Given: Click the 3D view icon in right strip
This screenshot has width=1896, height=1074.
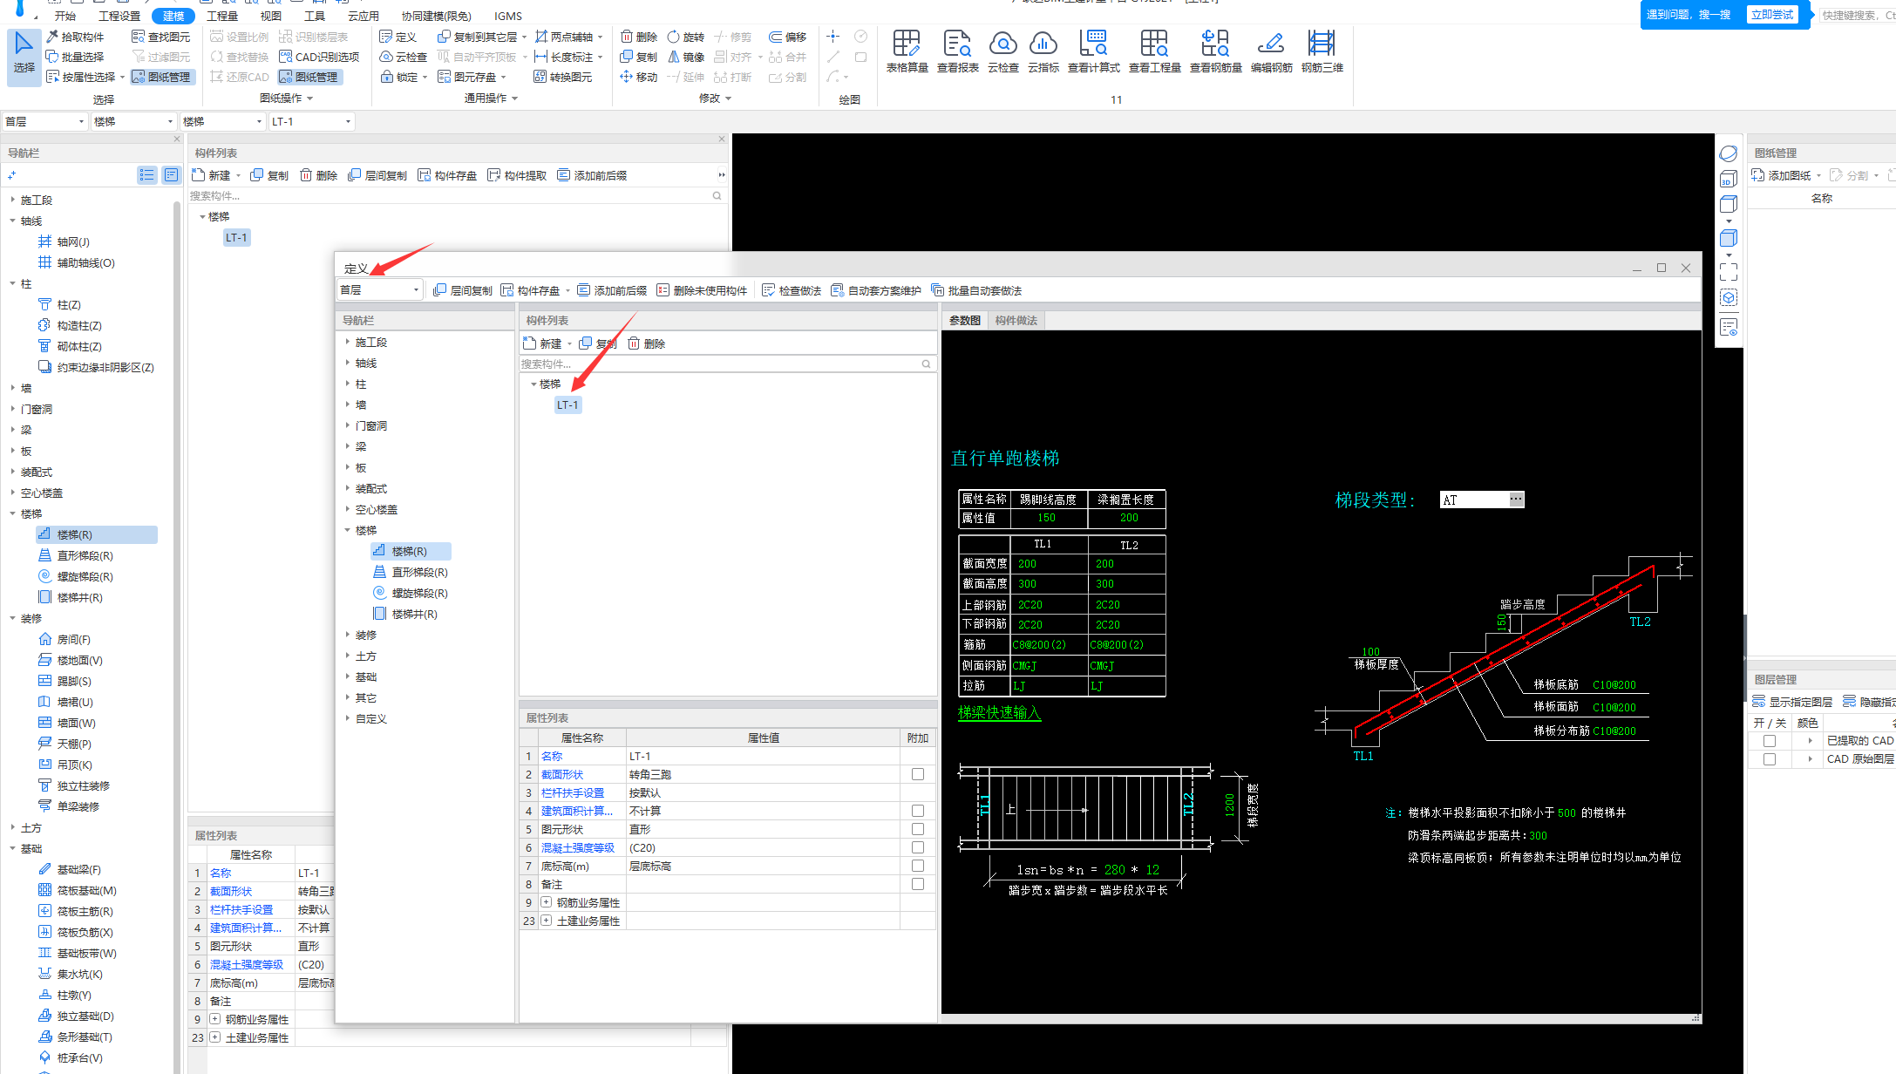Looking at the screenshot, I should click(x=1729, y=180).
